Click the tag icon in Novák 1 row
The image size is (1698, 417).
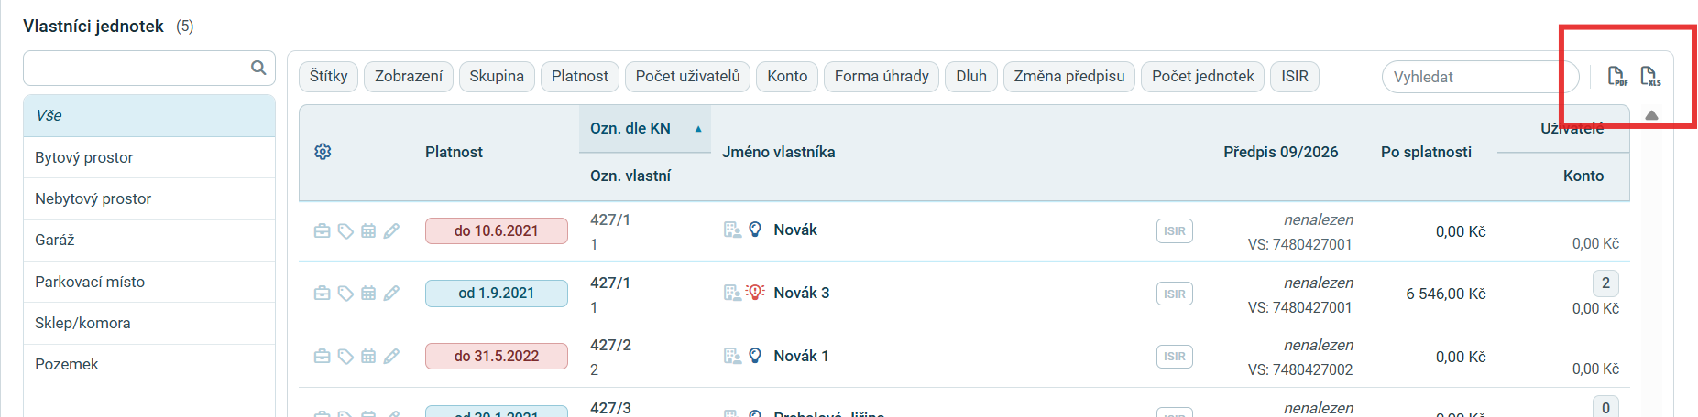(x=345, y=357)
